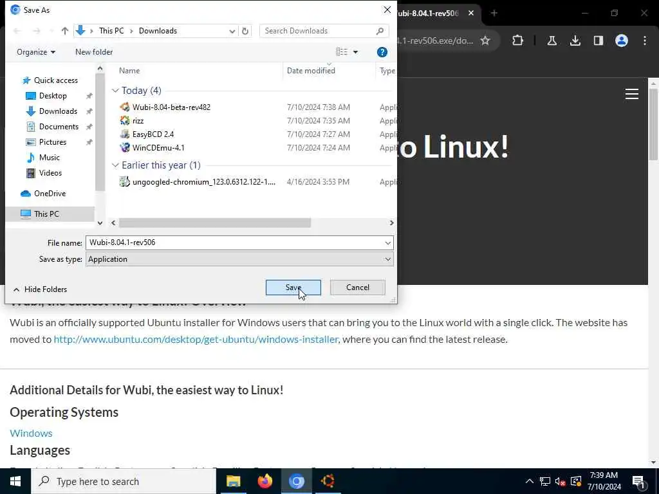Screen dimensions: 659x494
Task: Open the Windows Start menu
Action: point(15,481)
